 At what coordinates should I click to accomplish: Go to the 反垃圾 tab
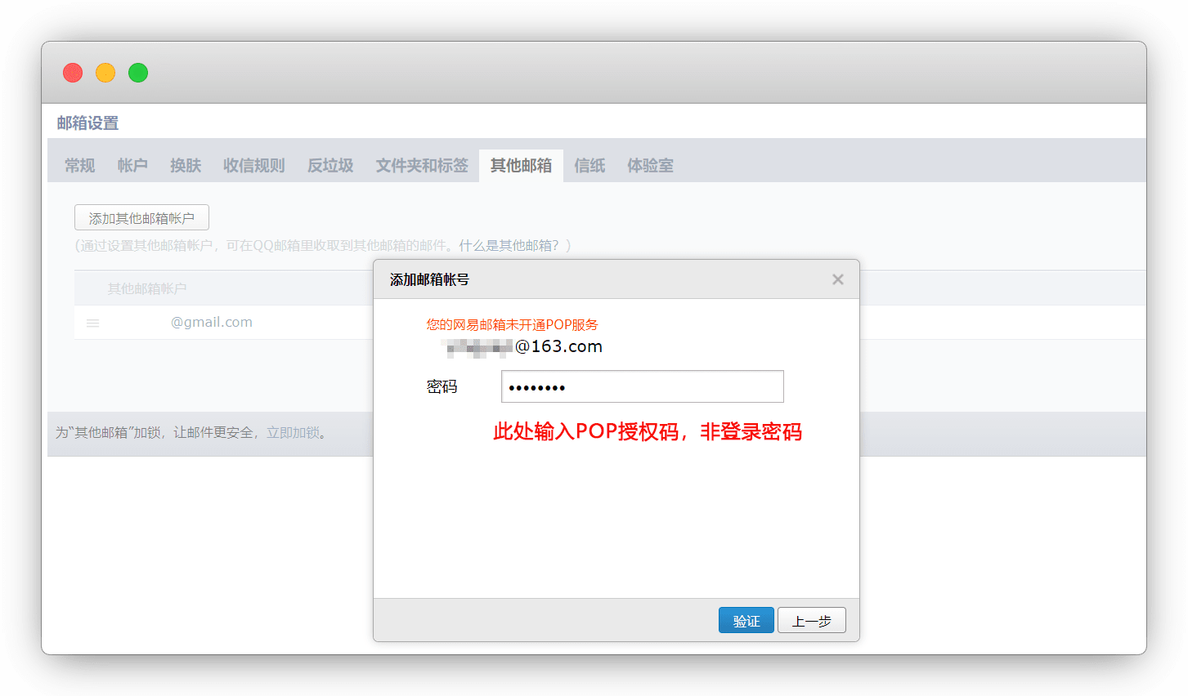(330, 166)
